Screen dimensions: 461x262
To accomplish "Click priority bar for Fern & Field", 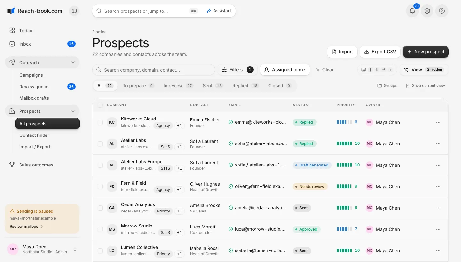I will point(347,186).
